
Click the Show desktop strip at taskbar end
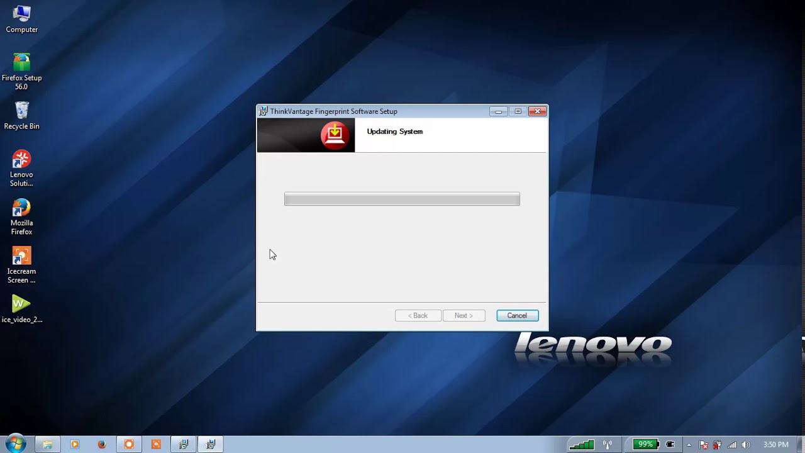tap(801, 444)
